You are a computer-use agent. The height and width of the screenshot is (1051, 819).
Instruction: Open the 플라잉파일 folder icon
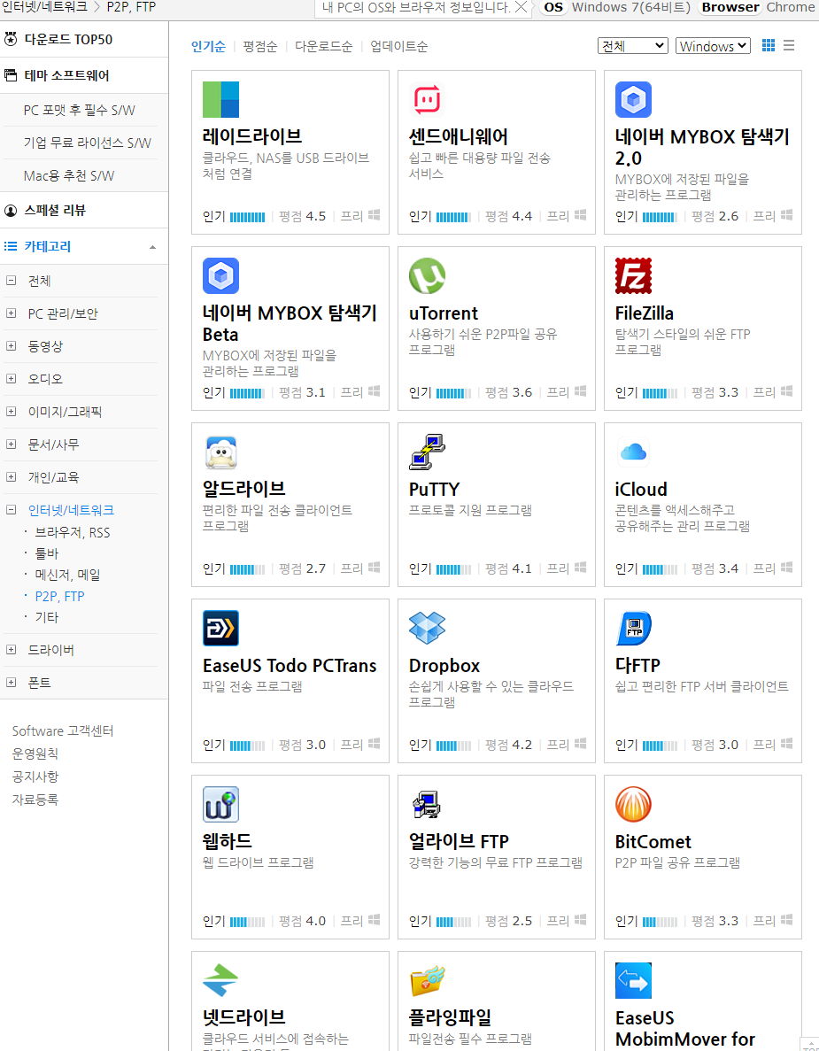(x=427, y=981)
